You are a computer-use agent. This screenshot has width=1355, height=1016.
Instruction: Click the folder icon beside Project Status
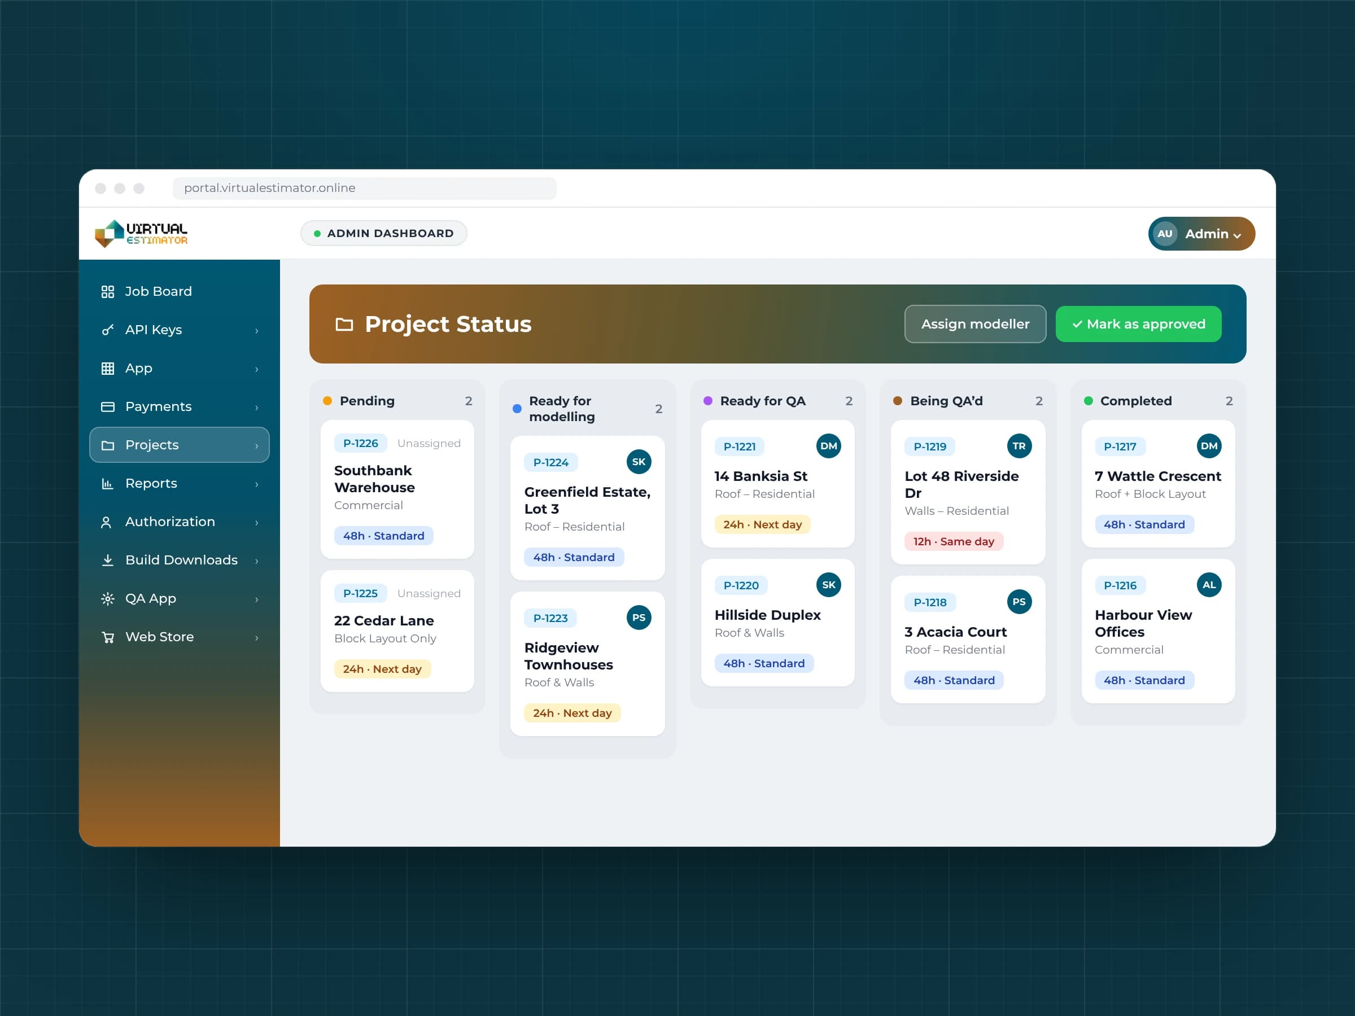[344, 324]
